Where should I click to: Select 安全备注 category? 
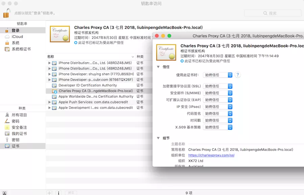coord(19,128)
